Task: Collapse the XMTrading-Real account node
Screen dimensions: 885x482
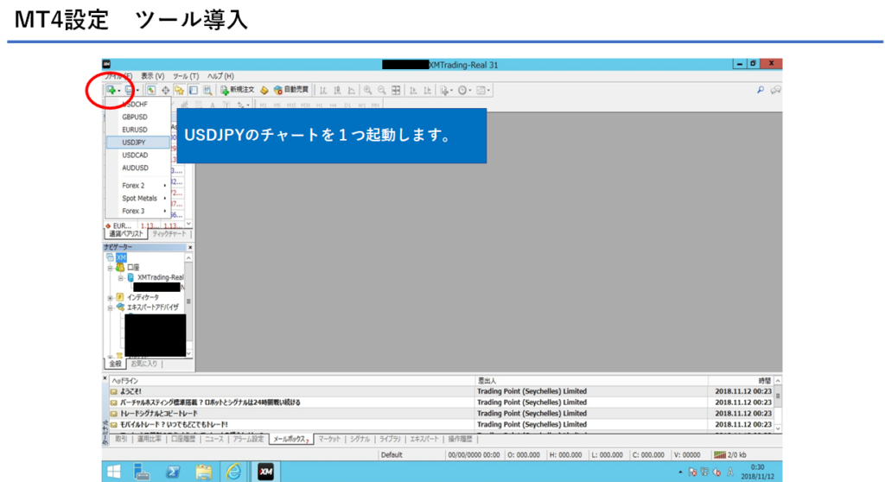Action: tap(120, 277)
